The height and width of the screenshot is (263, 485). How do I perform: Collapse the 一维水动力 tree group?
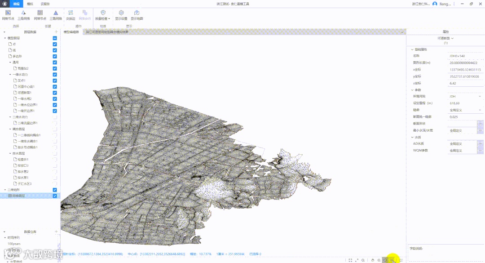[10, 75]
